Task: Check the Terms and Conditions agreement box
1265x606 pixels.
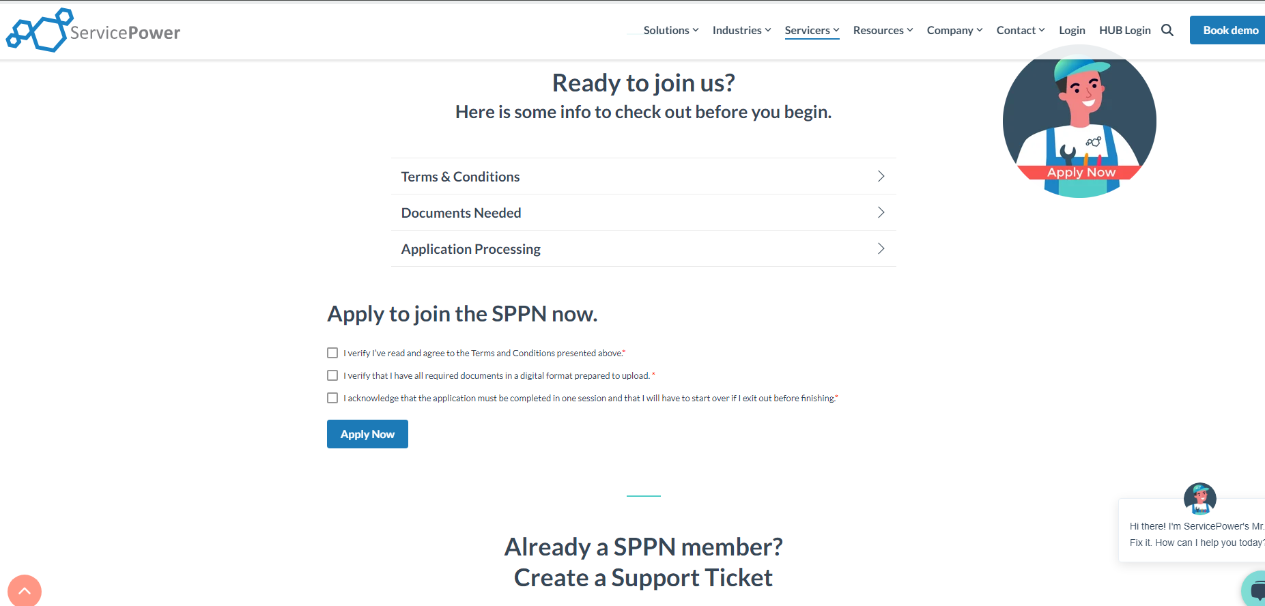Action: tap(332, 353)
